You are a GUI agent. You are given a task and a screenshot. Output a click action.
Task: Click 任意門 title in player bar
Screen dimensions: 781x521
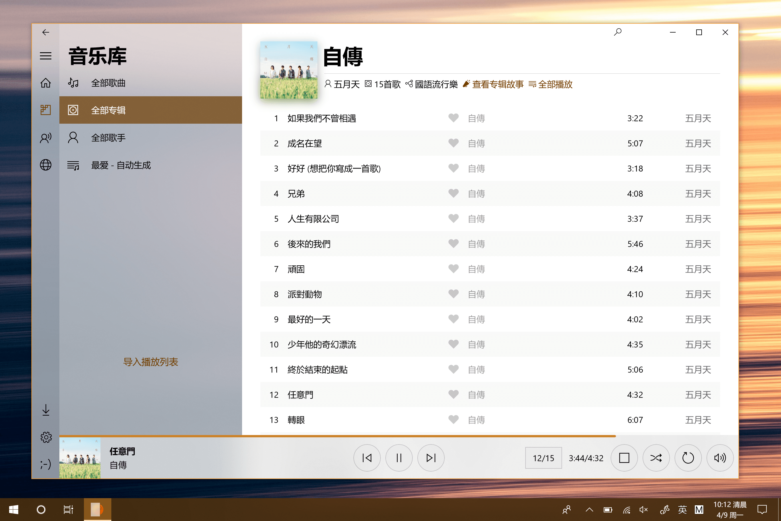point(122,451)
